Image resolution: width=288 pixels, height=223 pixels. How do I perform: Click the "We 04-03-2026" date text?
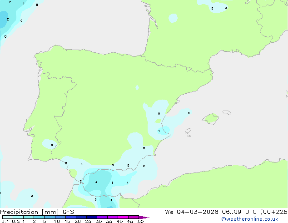[192, 212]
